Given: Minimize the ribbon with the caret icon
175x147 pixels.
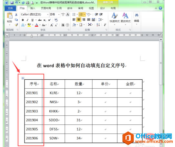Looking at the screenshot, I should (156, 8).
